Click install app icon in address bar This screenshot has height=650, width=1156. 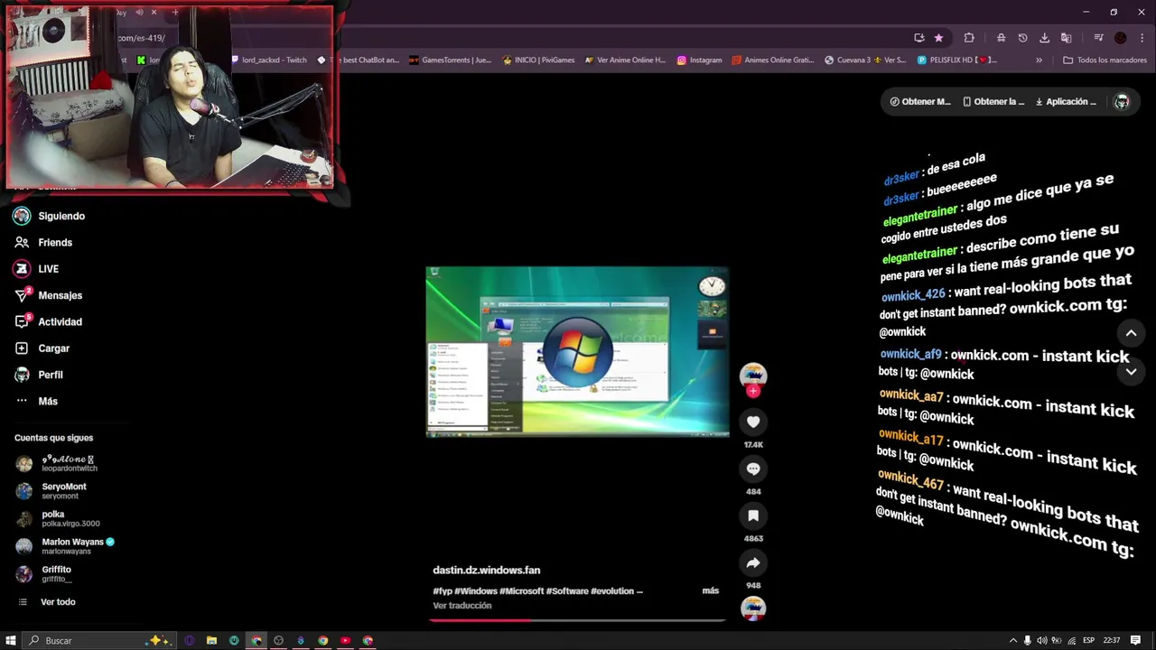point(918,38)
